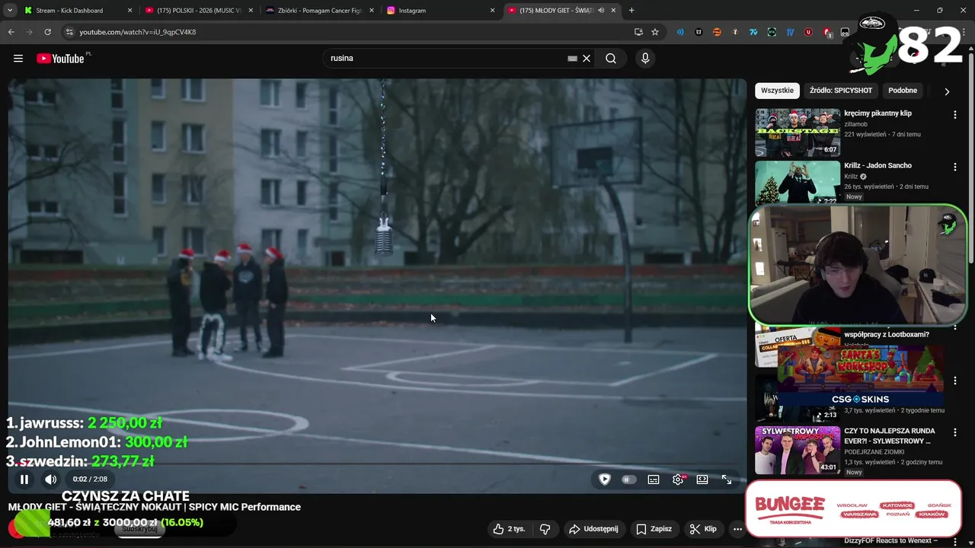Share video using Udostępnij button
The height and width of the screenshot is (548, 975).
click(593, 529)
